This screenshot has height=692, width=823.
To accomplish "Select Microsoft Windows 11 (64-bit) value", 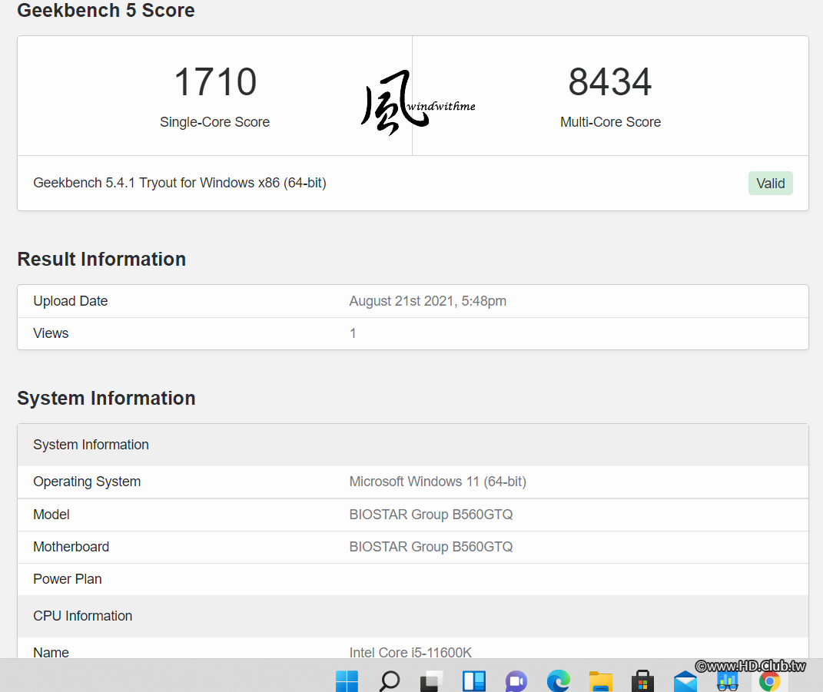I will [438, 482].
